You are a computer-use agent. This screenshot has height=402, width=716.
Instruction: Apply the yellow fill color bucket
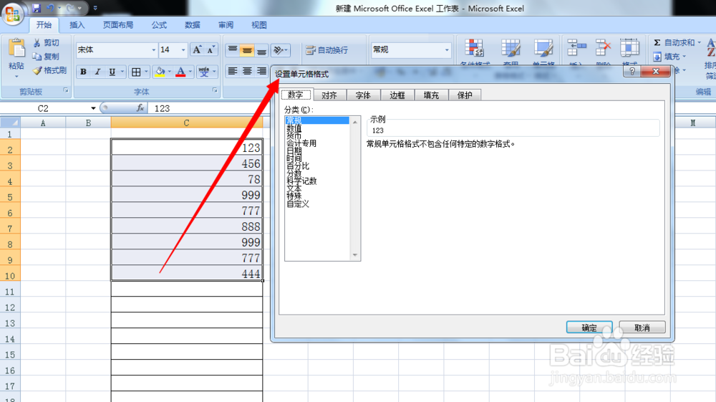point(160,72)
